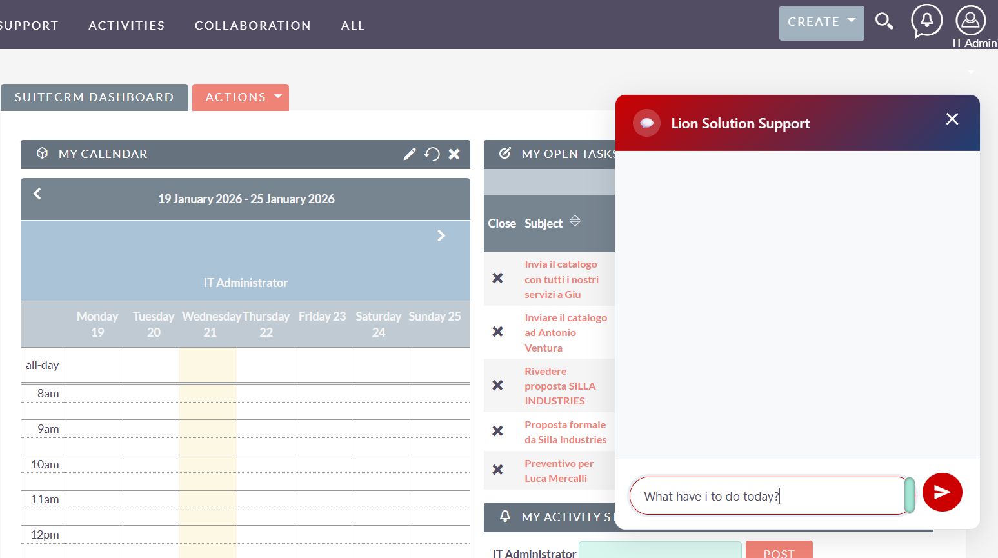Image resolution: width=998 pixels, height=558 pixels.
Task: Open the notifications bell icon
Action: coord(926,21)
